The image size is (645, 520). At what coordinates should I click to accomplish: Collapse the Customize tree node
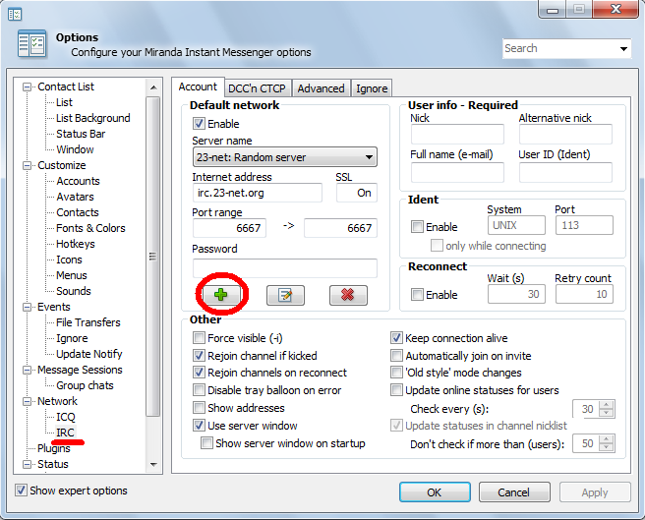point(28,165)
